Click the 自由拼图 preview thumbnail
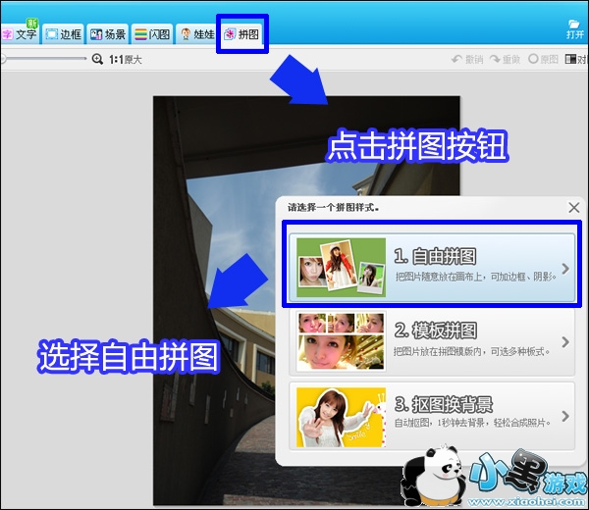Image resolution: width=589 pixels, height=510 pixels. (x=341, y=268)
